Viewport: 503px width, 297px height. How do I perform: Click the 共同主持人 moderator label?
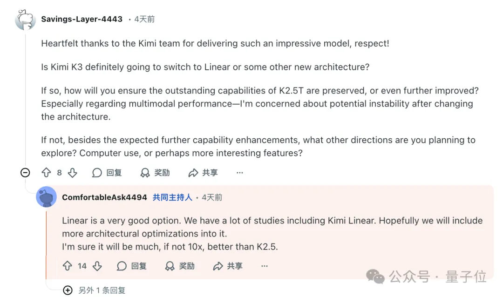172,197
